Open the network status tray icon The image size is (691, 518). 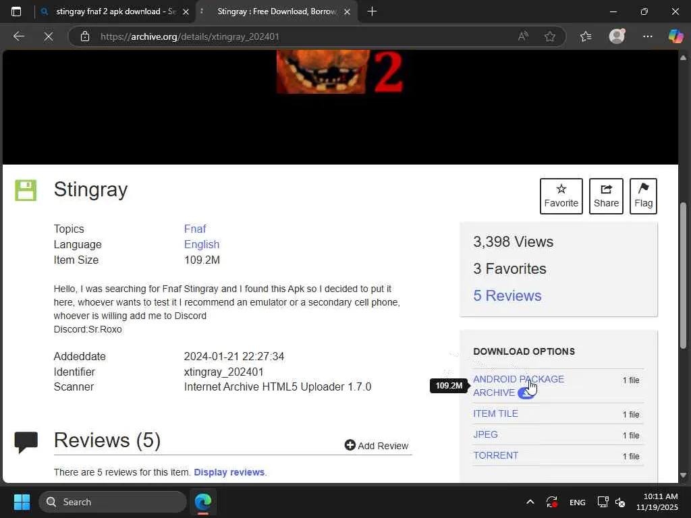coord(603,502)
